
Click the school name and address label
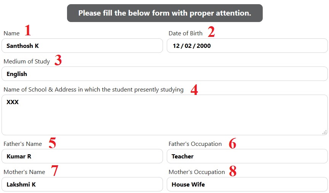(x=93, y=90)
